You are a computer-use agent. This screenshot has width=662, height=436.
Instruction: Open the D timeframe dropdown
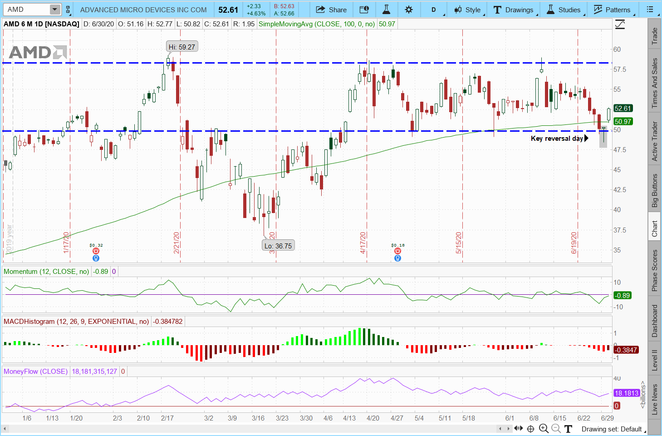[434, 10]
